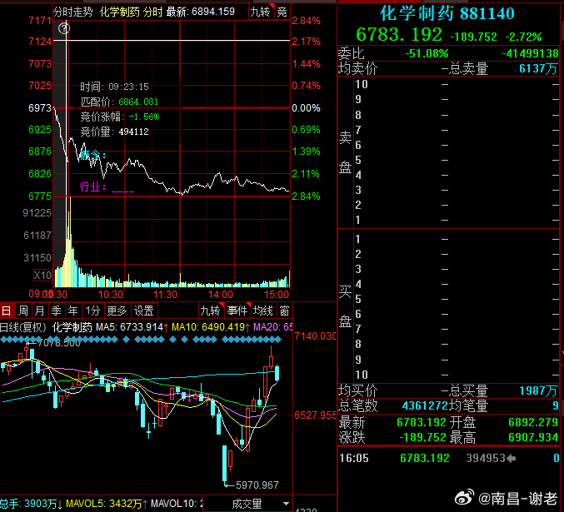Click the 10:30 time axis label

click(111, 295)
